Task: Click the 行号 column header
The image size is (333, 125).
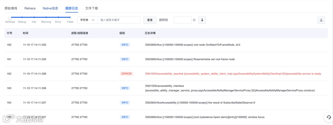Action: [9, 33]
